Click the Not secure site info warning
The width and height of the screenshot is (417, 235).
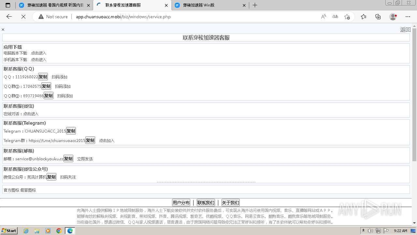pos(53,17)
